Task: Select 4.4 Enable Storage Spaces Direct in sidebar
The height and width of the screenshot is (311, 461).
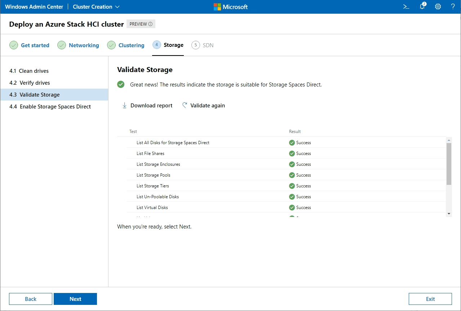Action: tap(50, 106)
